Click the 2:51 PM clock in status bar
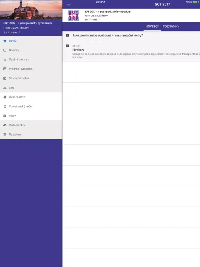 coord(100,2)
